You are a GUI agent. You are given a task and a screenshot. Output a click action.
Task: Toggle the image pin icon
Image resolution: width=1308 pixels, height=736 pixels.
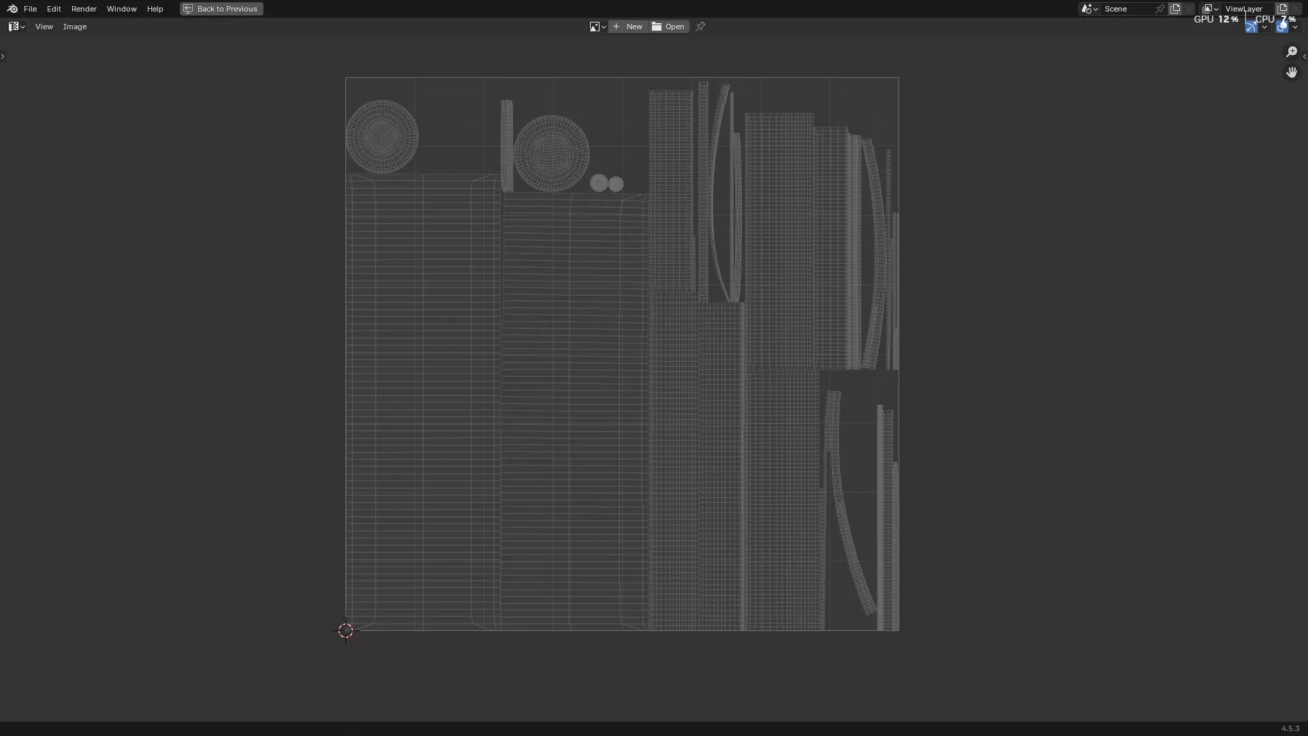(700, 27)
